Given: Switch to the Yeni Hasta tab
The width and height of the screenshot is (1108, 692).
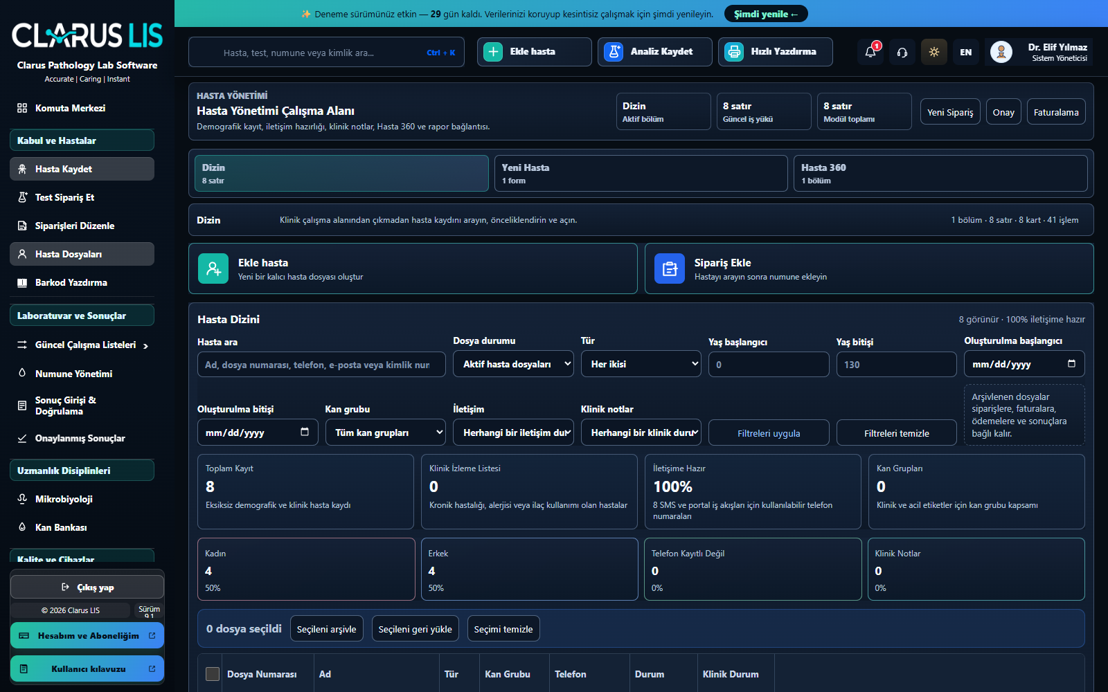Looking at the screenshot, I should coord(641,173).
